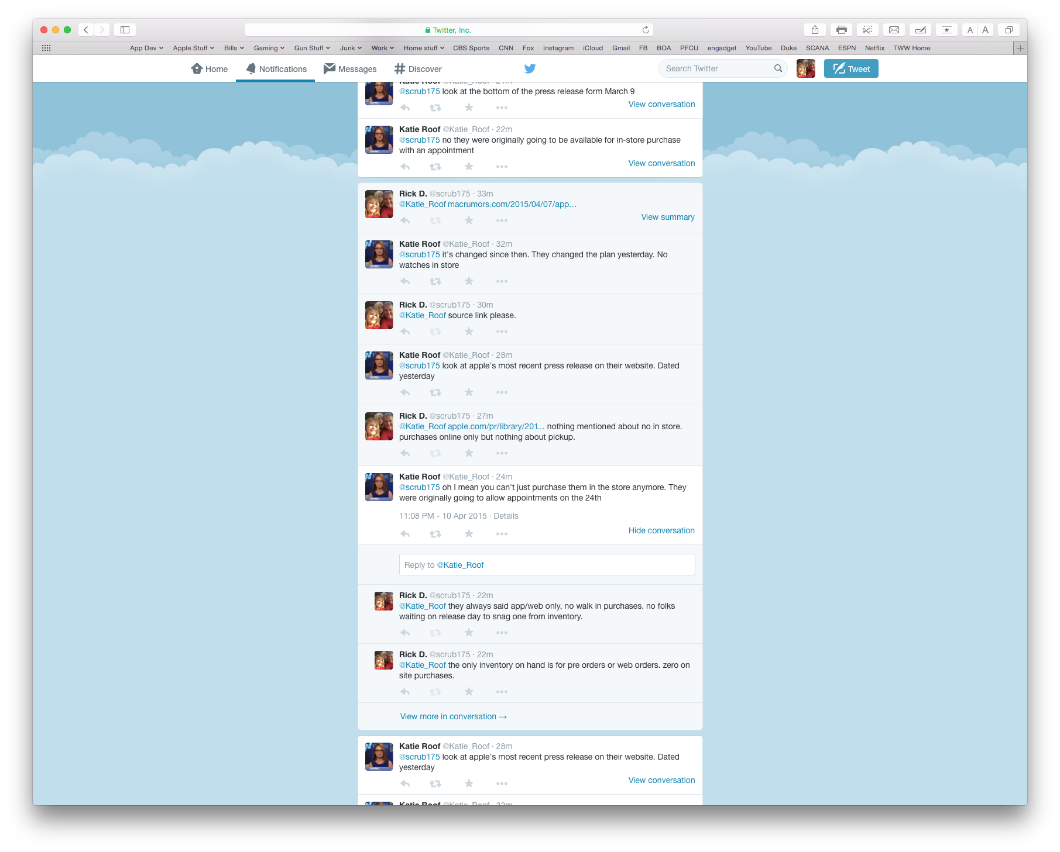The image size is (1060, 852).
Task: Click the top sites star icon
Action: coord(946,30)
